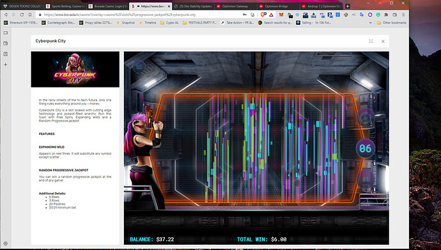Click the BALANCE: $37.22 readout

pos(152,240)
